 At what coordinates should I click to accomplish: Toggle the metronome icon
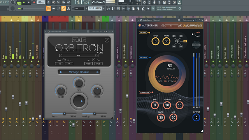[x=49, y=2]
